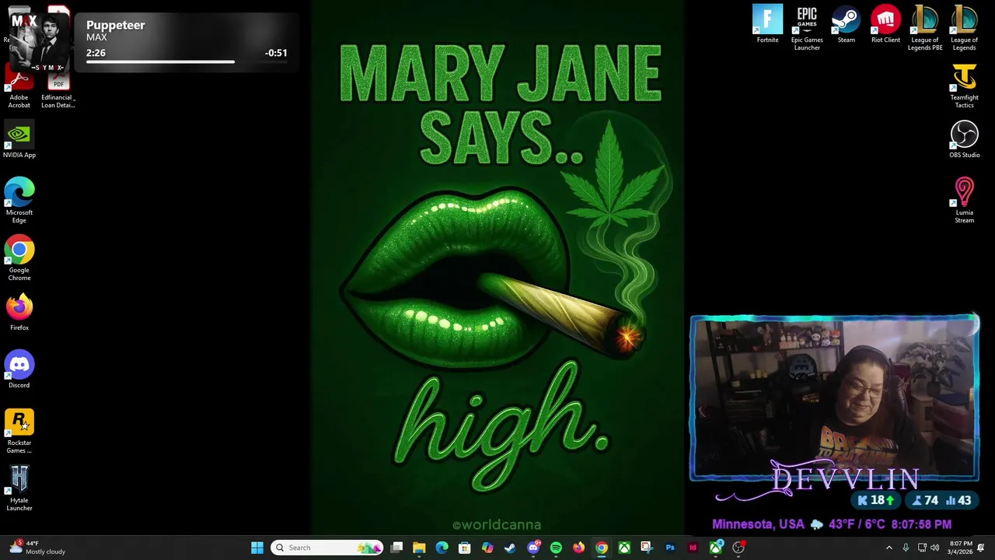Image resolution: width=995 pixels, height=560 pixels.
Task: Open the Edfinancial Loan Details PDF file
Action: (x=58, y=89)
